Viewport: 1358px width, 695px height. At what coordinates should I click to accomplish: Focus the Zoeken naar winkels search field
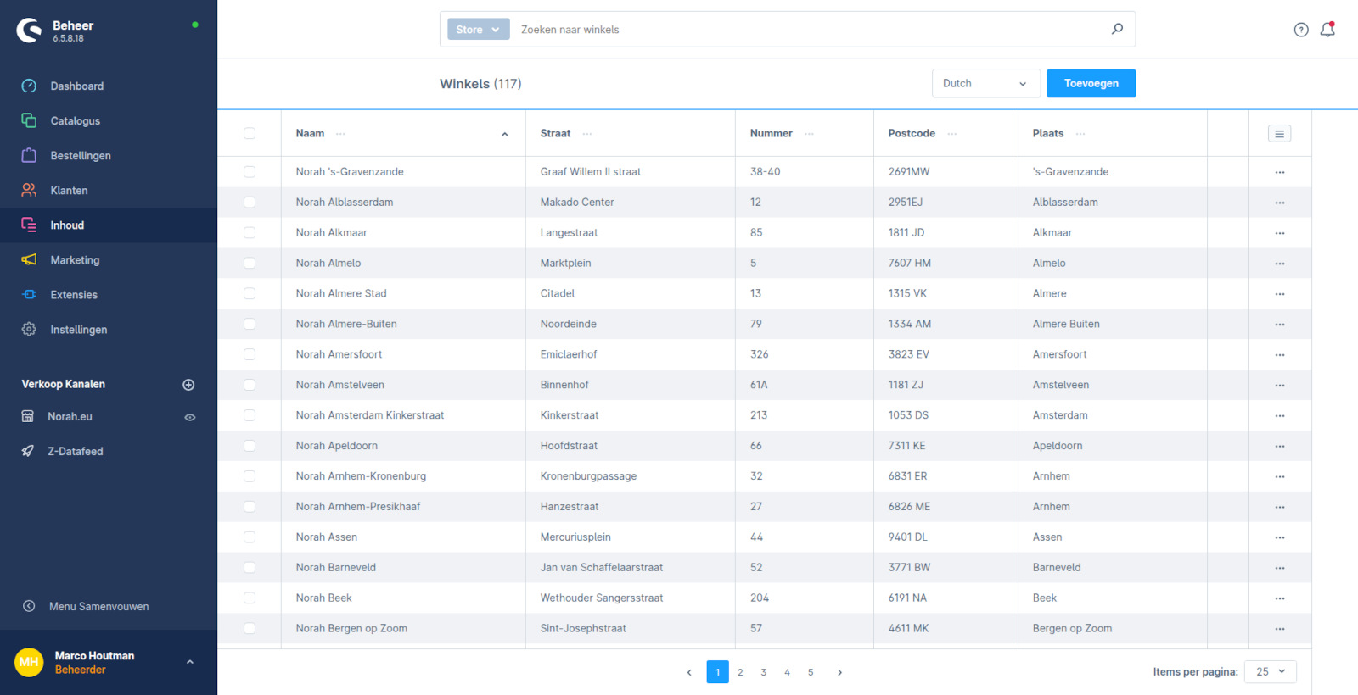coord(806,30)
